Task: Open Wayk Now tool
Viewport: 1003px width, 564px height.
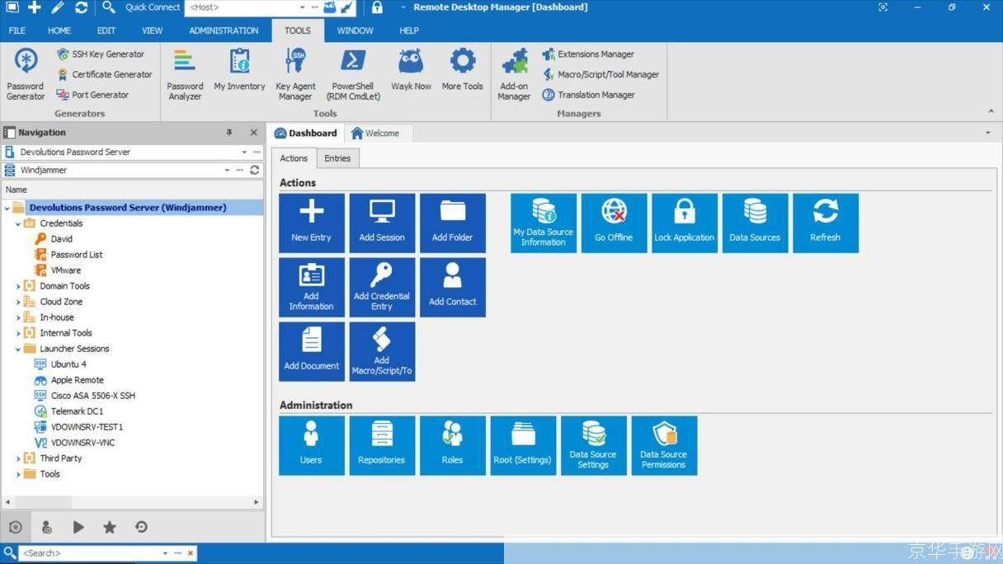Action: 411,69
